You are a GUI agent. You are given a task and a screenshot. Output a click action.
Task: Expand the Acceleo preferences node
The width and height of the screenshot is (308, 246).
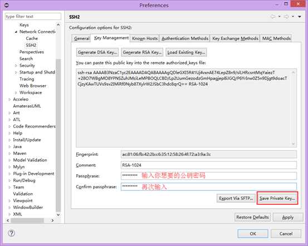(x=9, y=100)
